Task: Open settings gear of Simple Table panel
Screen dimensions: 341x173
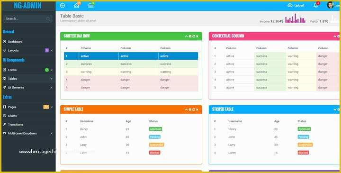Action: coord(190,109)
